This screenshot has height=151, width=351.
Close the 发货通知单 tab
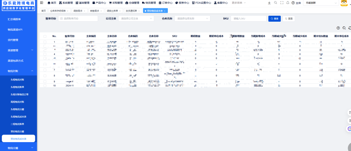coord(139,11)
